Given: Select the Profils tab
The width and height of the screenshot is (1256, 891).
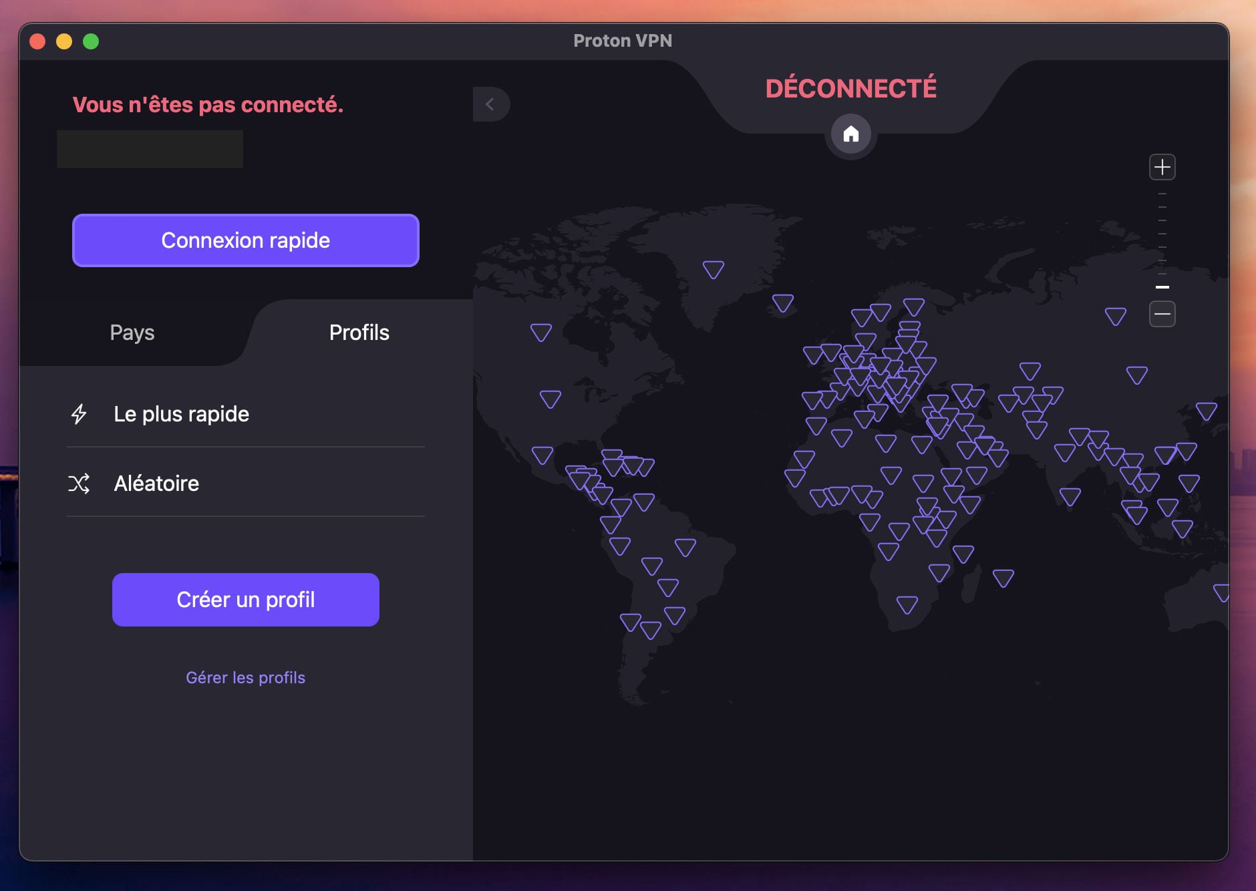Looking at the screenshot, I should [x=359, y=333].
